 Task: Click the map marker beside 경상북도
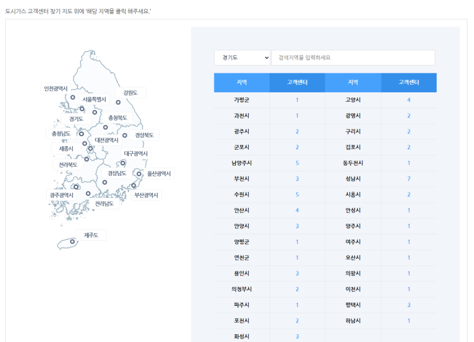[124, 135]
